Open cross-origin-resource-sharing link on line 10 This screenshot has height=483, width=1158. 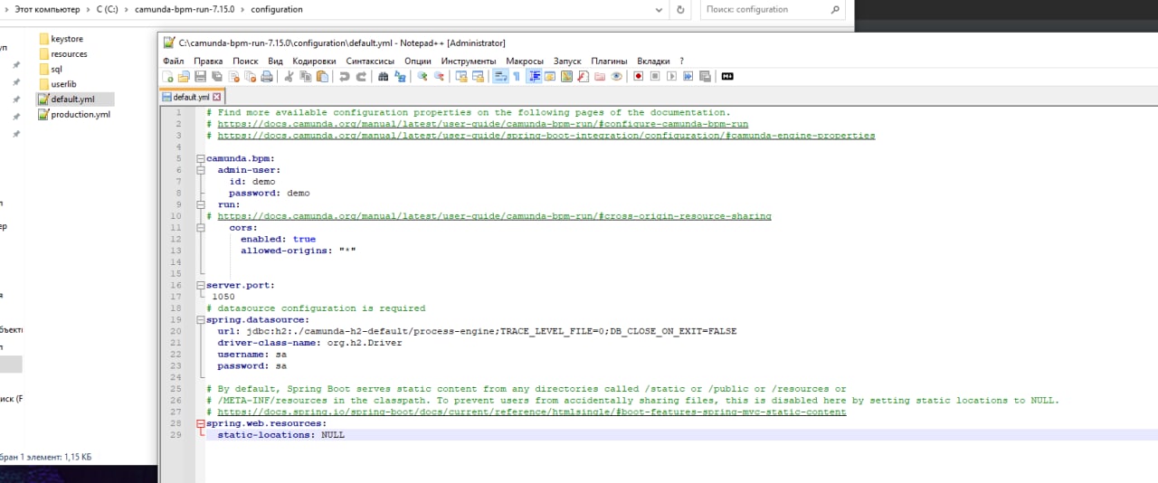494,216
